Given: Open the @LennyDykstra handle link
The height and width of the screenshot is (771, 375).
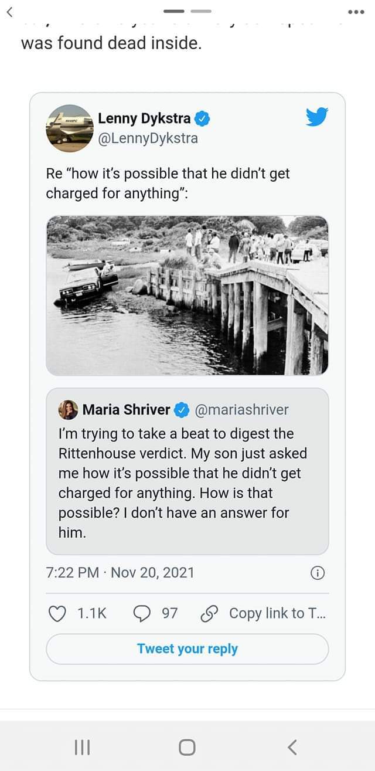Looking at the screenshot, I should pyautogui.click(x=148, y=138).
